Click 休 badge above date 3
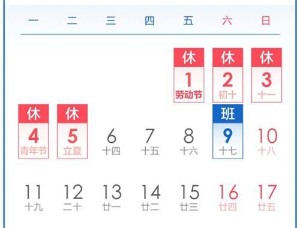 266,58
